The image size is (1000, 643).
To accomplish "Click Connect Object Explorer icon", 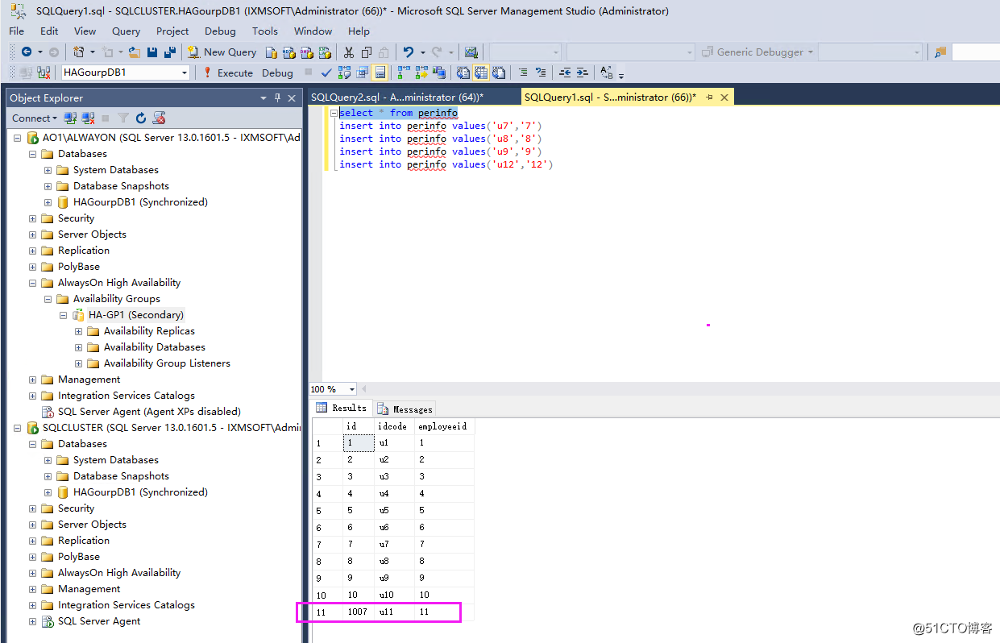I will 71,118.
